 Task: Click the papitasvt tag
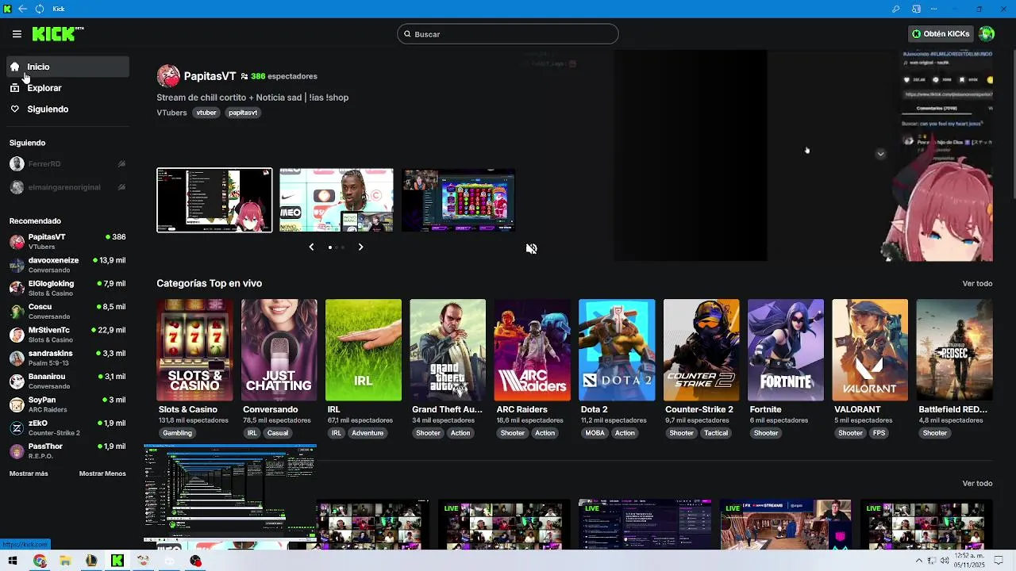click(243, 113)
